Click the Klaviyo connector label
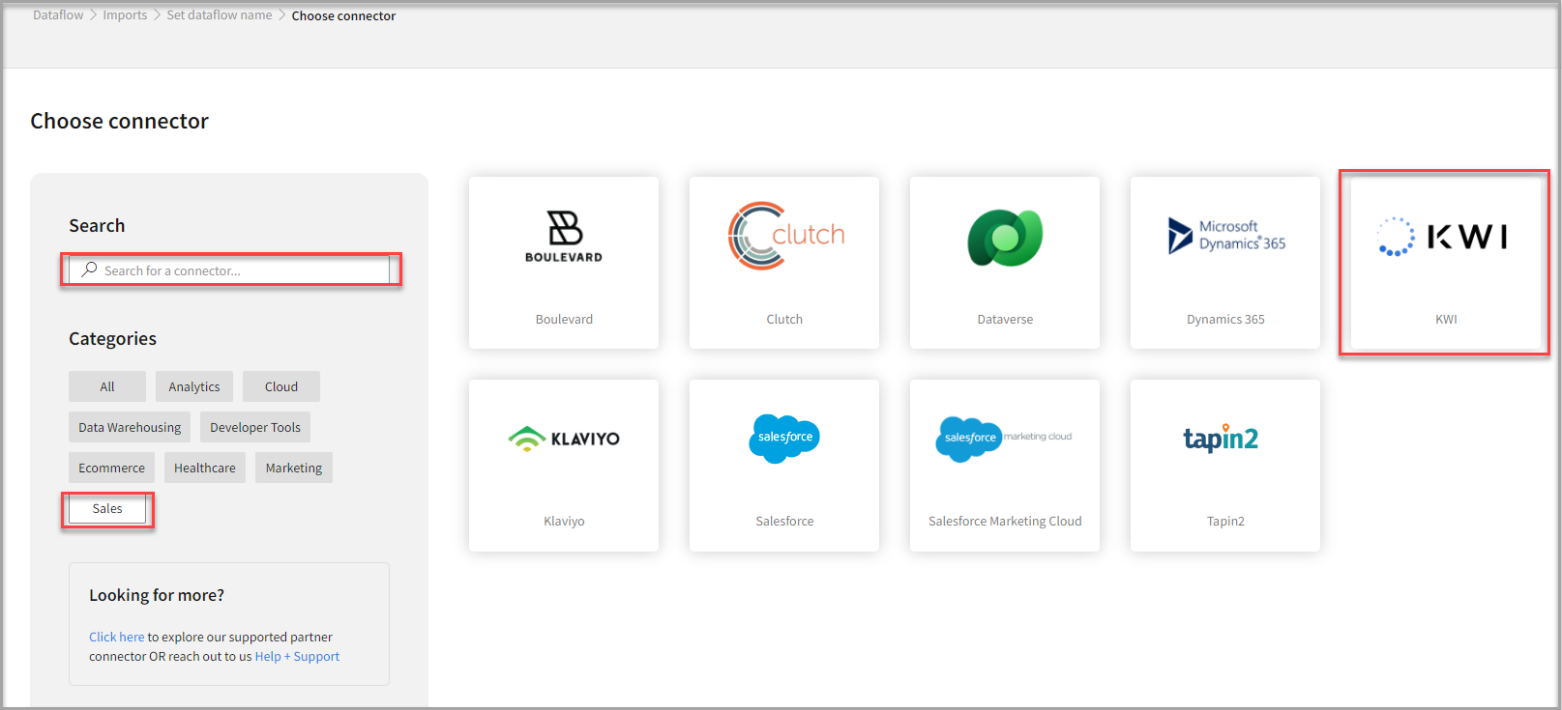This screenshot has height=710, width=1562. coord(564,521)
